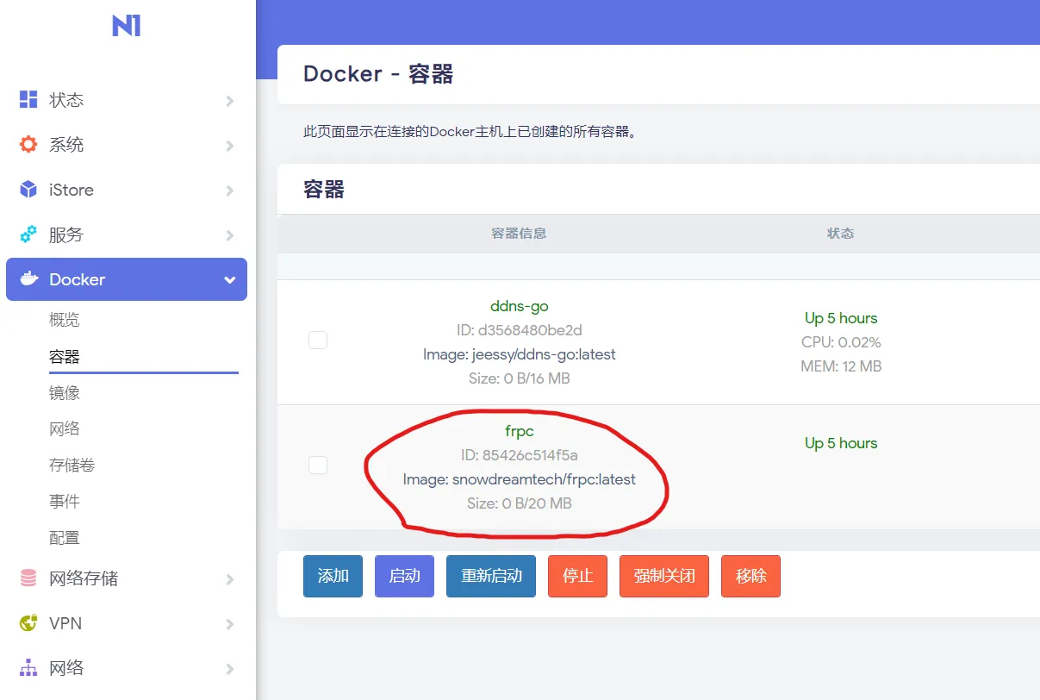Open the 存储卷 submenu item
The height and width of the screenshot is (700, 1040).
click(x=72, y=466)
